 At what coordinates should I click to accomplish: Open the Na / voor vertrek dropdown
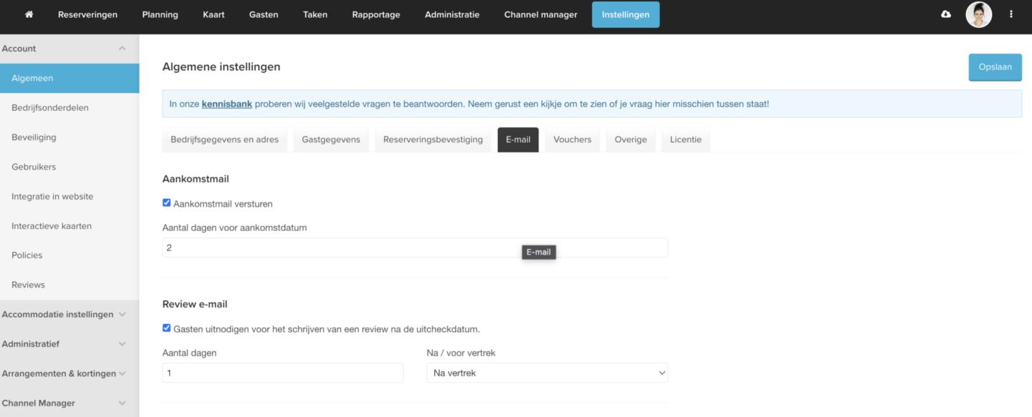(546, 373)
